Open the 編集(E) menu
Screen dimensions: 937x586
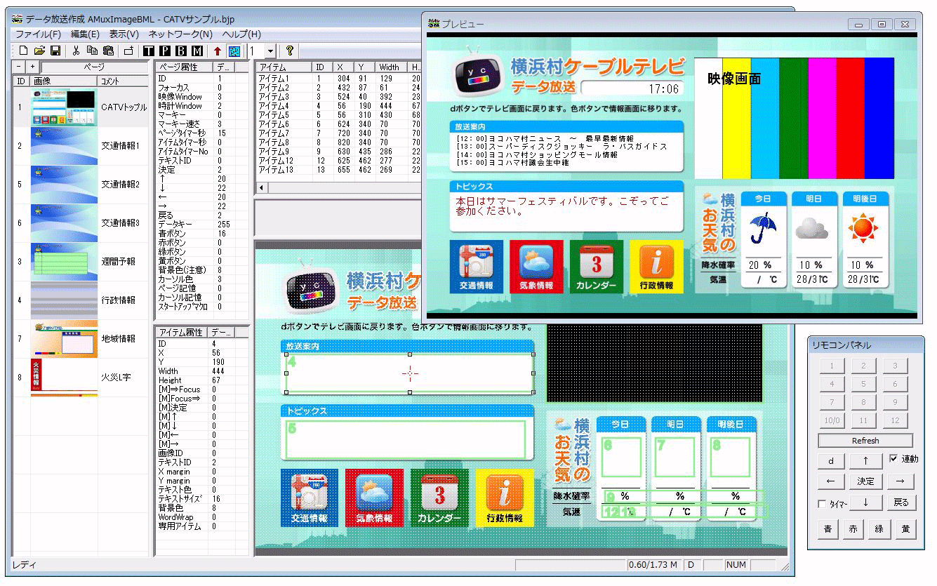pyautogui.click(x=85, y=34)
